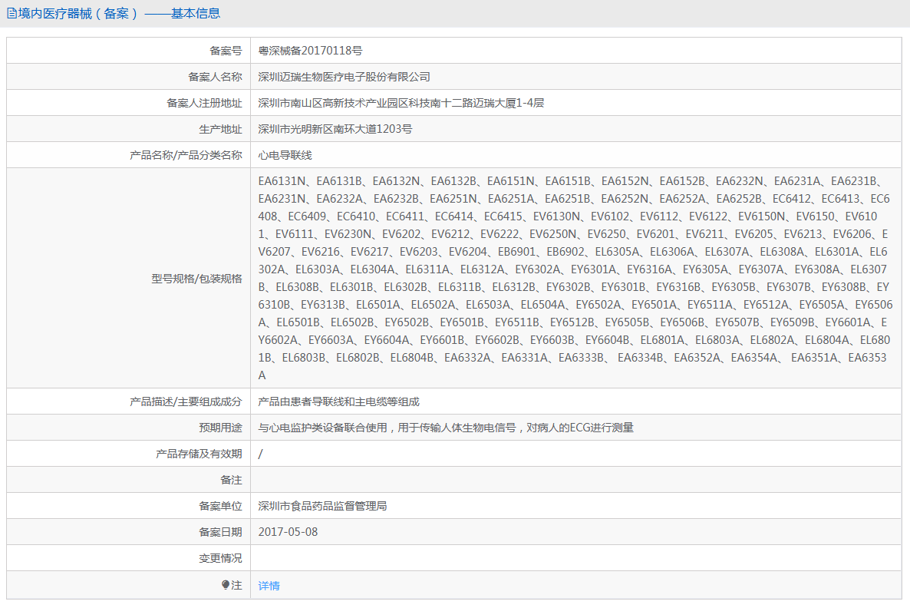Viewport: 910px width, 608px height.
Task: Select description 产品由患者导联线和主电缆等组成
Action: (x=338, y=401)
